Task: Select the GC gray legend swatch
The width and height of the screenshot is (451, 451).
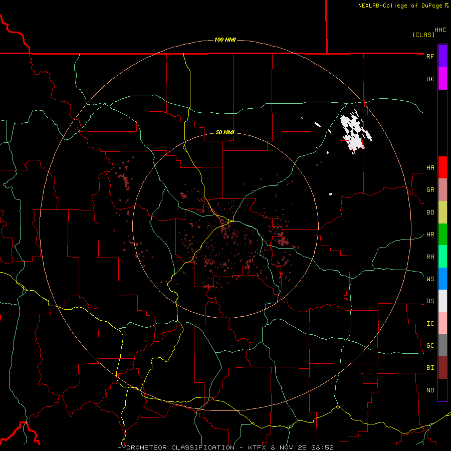Action: click(x=442, y=345)
